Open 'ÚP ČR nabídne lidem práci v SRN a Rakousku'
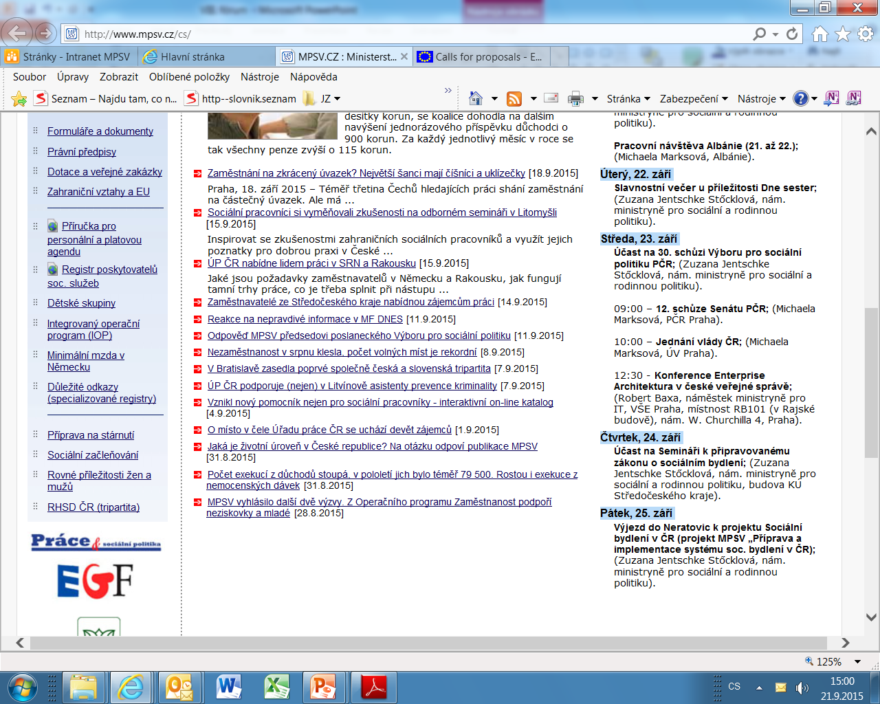This screenshot has width=880, height=704. [x=311, y=263]
